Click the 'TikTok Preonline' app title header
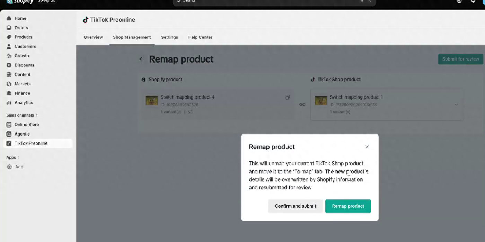The height and width of the screenshot is (242, 485). tap(113, 20)
